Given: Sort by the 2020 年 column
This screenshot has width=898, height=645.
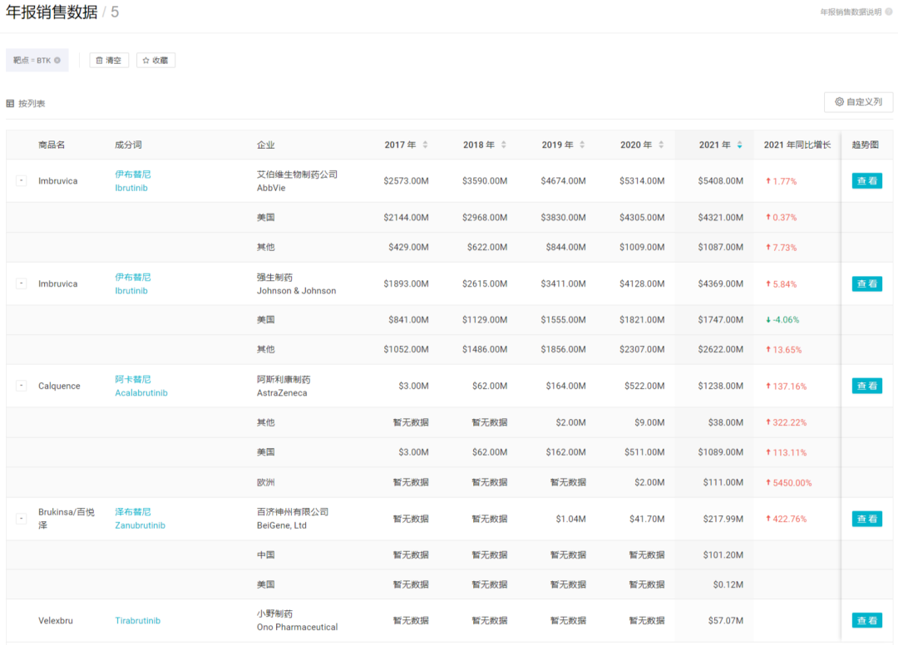Looking at the screenshot, I should [x=661, y=145].
